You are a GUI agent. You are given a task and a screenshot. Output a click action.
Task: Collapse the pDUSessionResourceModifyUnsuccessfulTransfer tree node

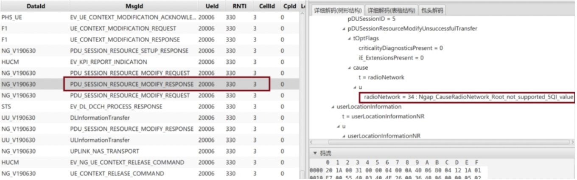point(344,29)
